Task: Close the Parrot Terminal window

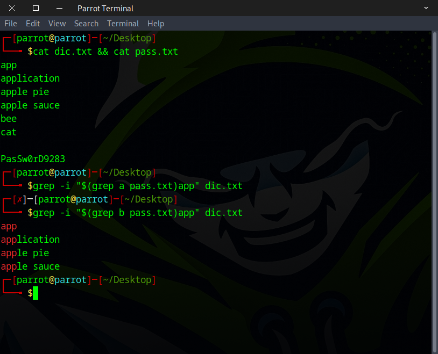Action: 12,8
